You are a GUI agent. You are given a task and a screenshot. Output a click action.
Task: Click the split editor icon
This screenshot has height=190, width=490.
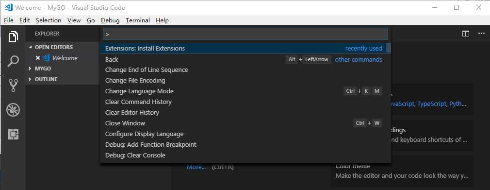pos(466,34)
